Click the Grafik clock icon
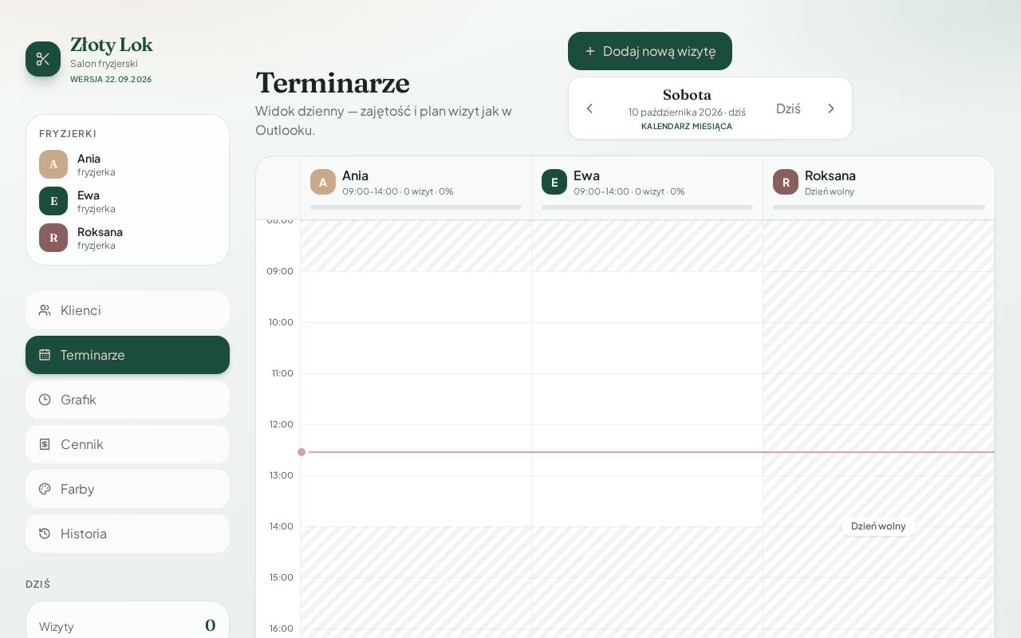This screenshot has width=1021, height=638. point(45,400)
